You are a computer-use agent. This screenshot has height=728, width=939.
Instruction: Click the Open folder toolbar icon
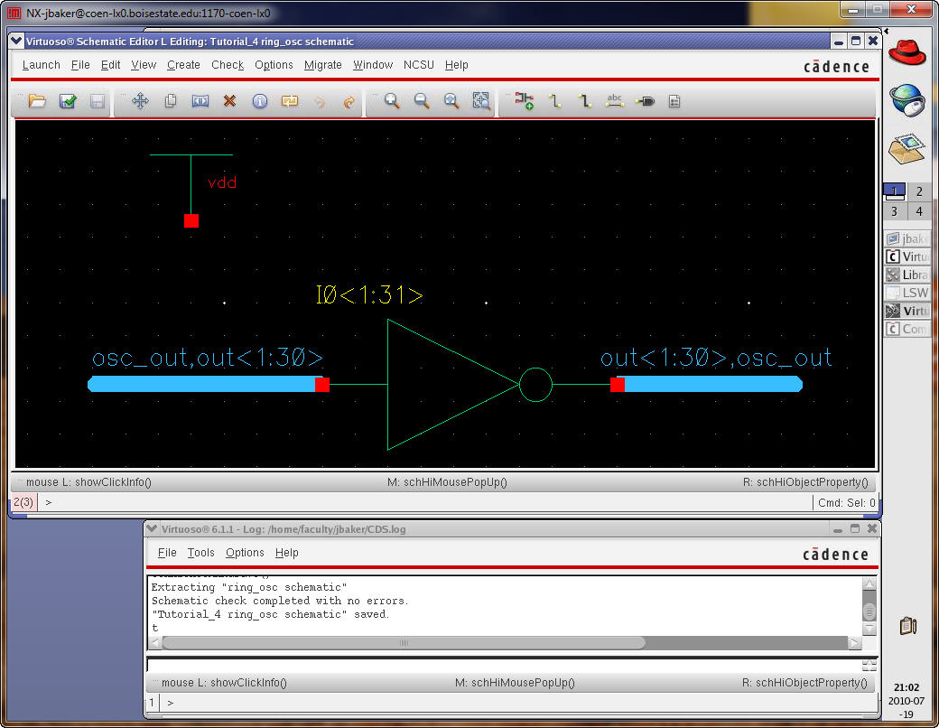click(37, 101)
